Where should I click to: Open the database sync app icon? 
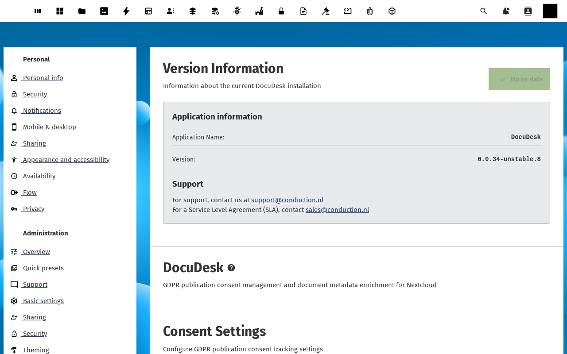[215, 11]
